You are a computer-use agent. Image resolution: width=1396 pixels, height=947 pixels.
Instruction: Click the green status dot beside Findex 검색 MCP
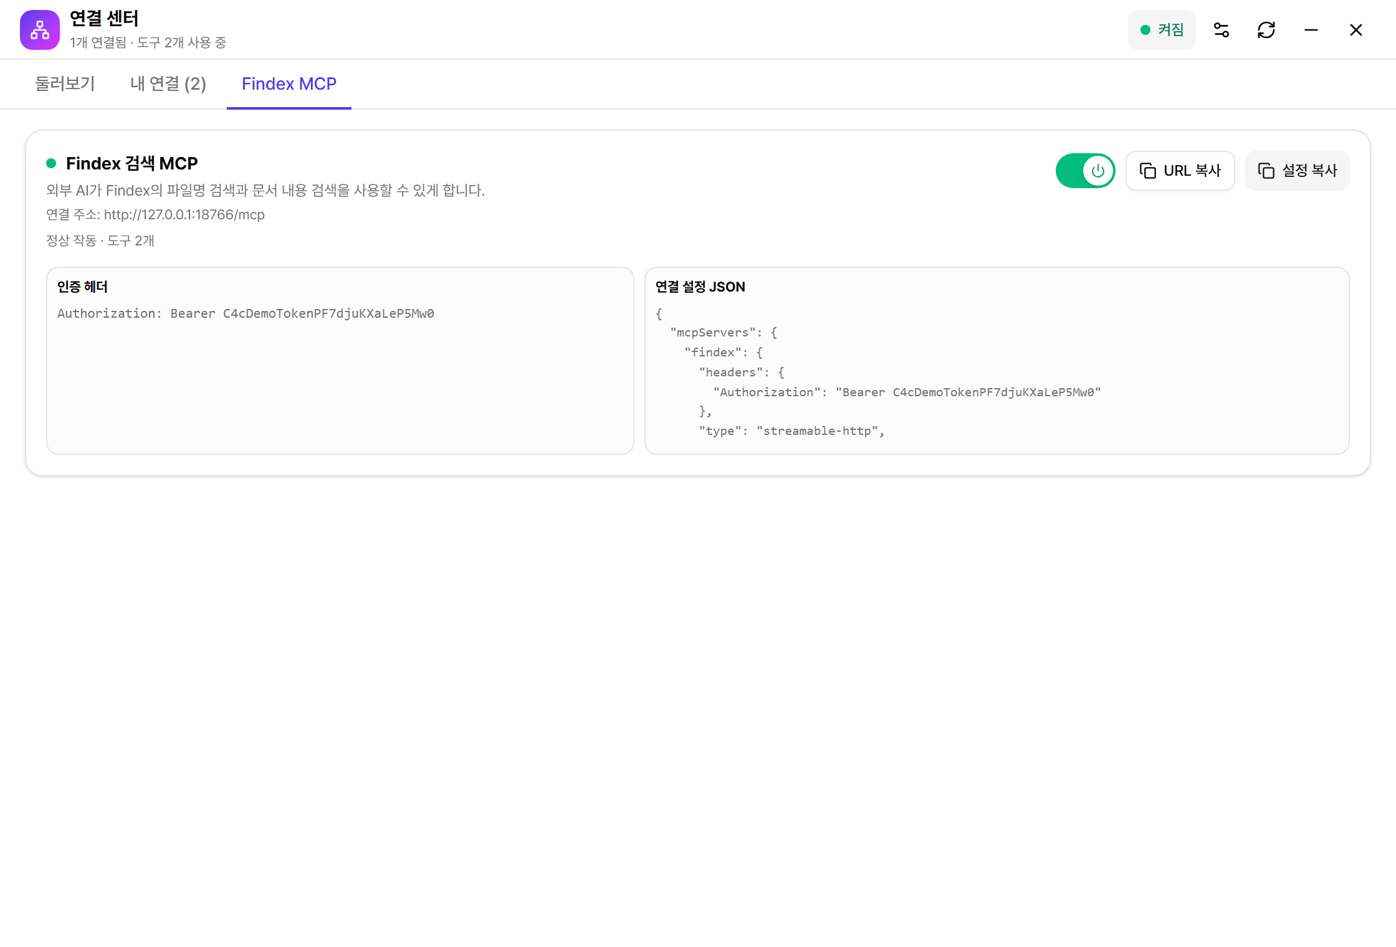(x=51, y=163)
